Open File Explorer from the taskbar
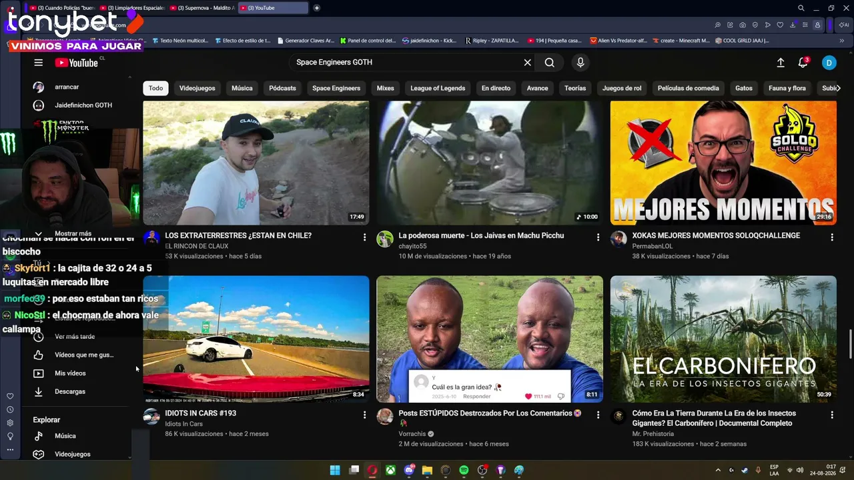Image resolution: width=854 pixels, height=480 pixels. tap(427, 470)
